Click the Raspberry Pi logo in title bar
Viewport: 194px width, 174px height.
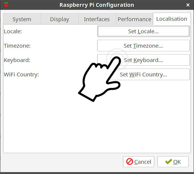[x=6, y=5]
